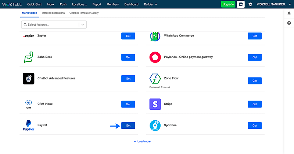Screen dimensions: 294x154
Task: Click the Paylands - Online payment gateway title
Action: pyautogui.click(x=188, y=57)
